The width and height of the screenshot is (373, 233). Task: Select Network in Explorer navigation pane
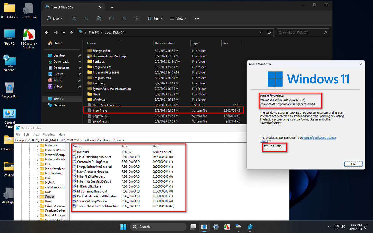coord(59,105)
